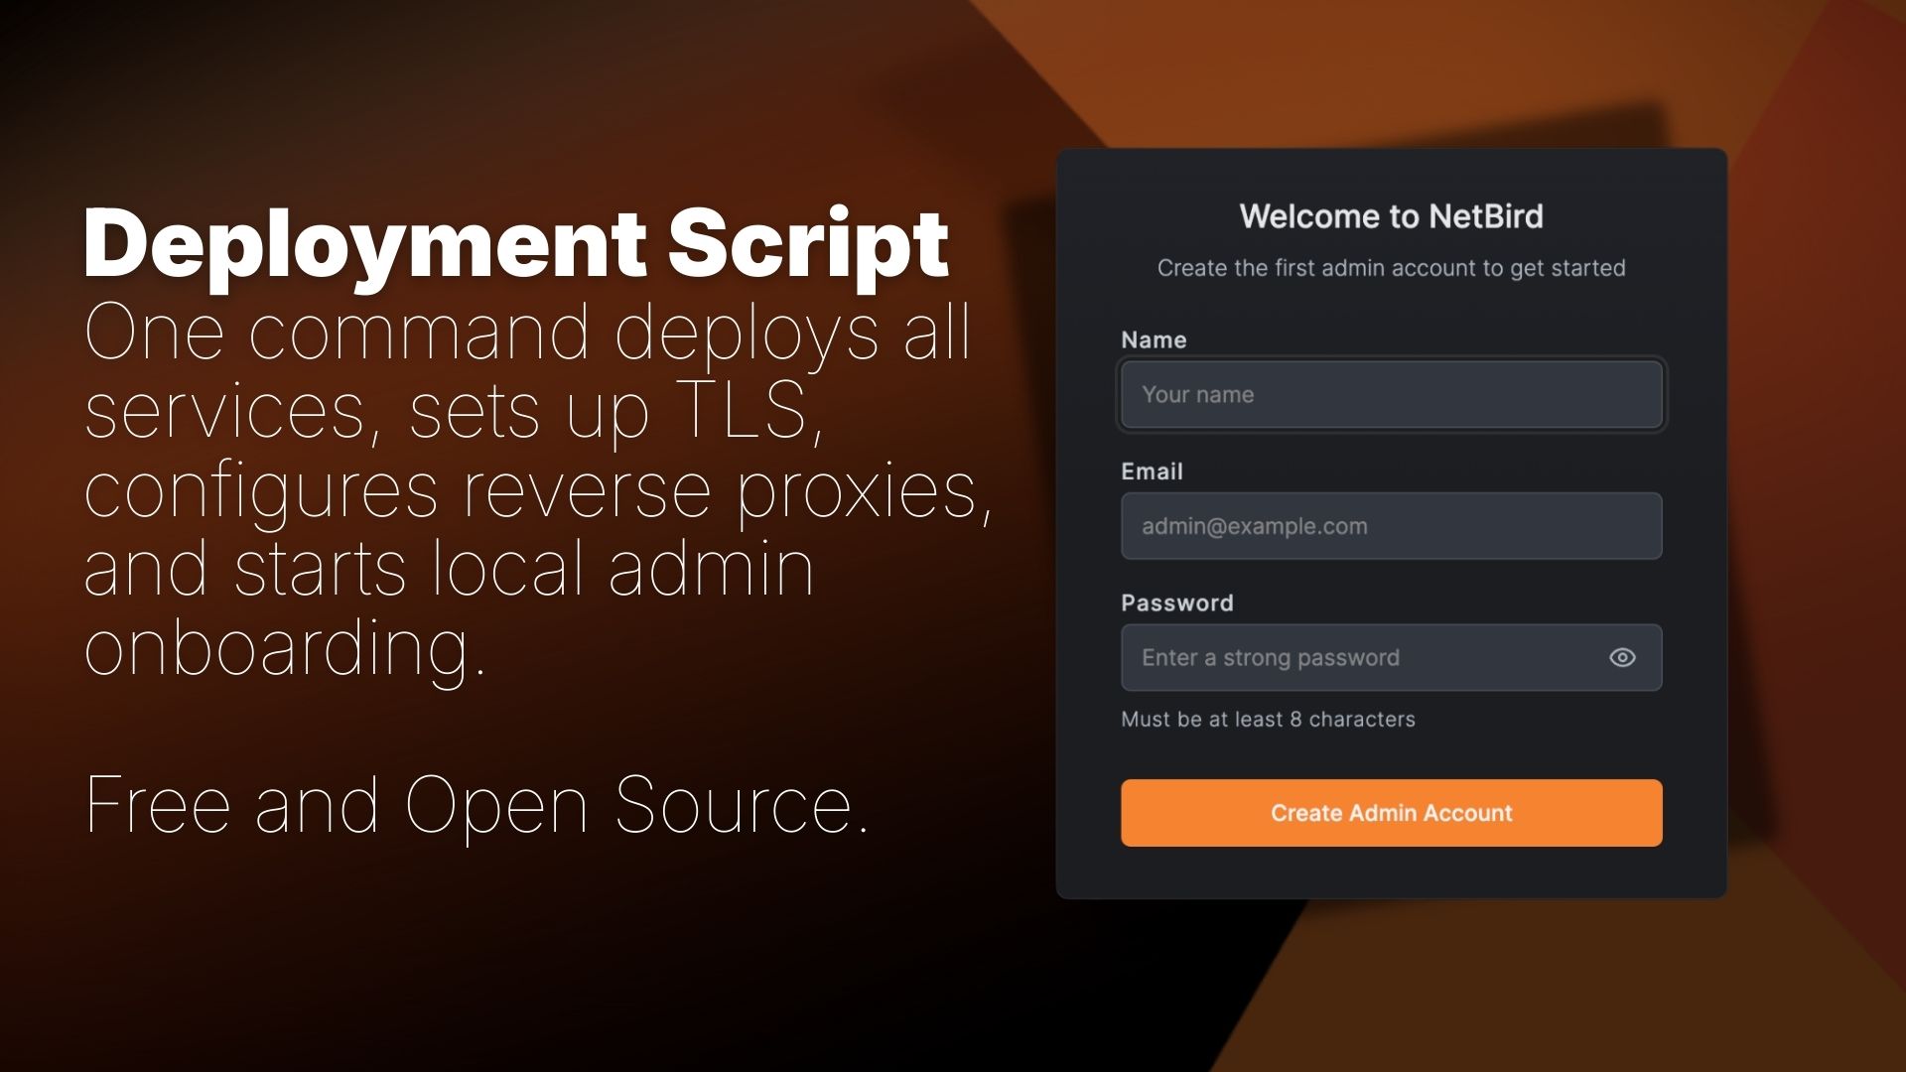This screenshot has width=1906, height=1072.
Task: Click the Must be at least 8 characters hint
Action: pos(1268,719)
